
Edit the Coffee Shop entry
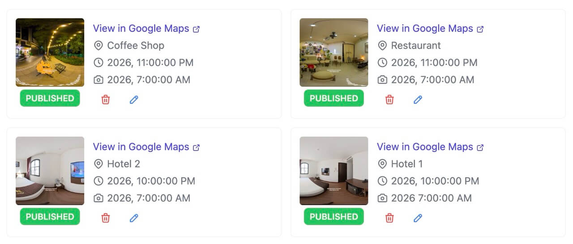point(134,99)
